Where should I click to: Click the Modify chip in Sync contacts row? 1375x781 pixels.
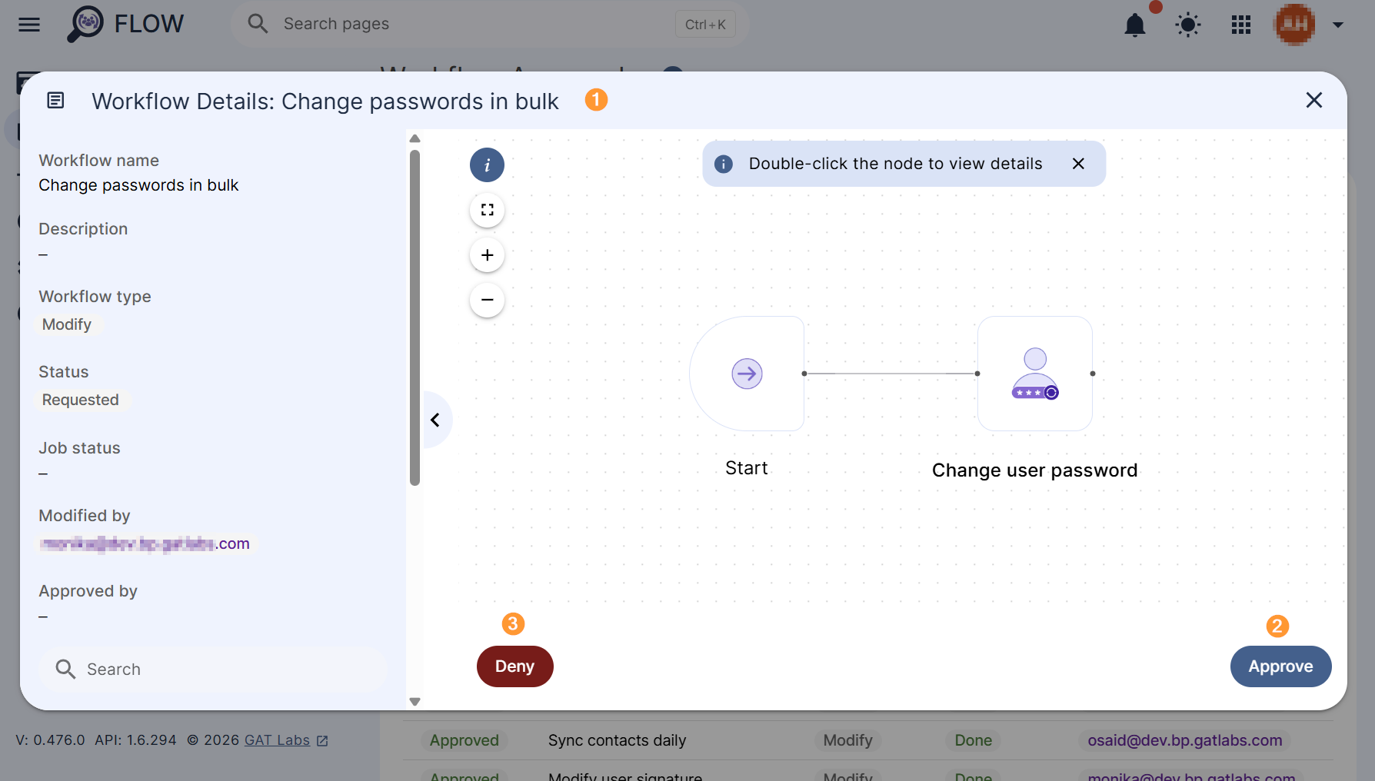pos(847,740)
